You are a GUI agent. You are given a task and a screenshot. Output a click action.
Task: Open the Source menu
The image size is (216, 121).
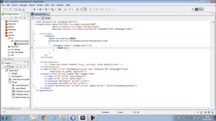coord(15,5)
